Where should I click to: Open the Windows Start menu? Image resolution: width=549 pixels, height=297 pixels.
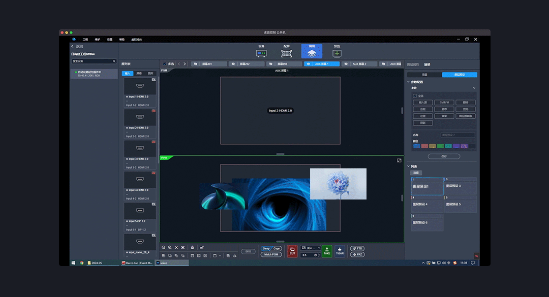(x=74, y=262)
